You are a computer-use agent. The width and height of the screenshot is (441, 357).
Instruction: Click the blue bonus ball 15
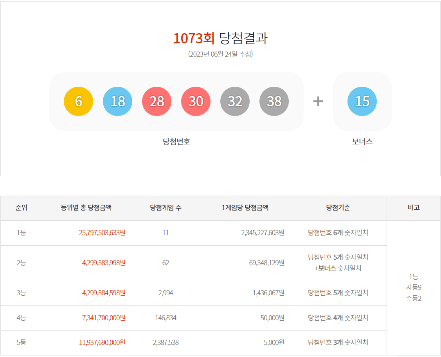362,102
